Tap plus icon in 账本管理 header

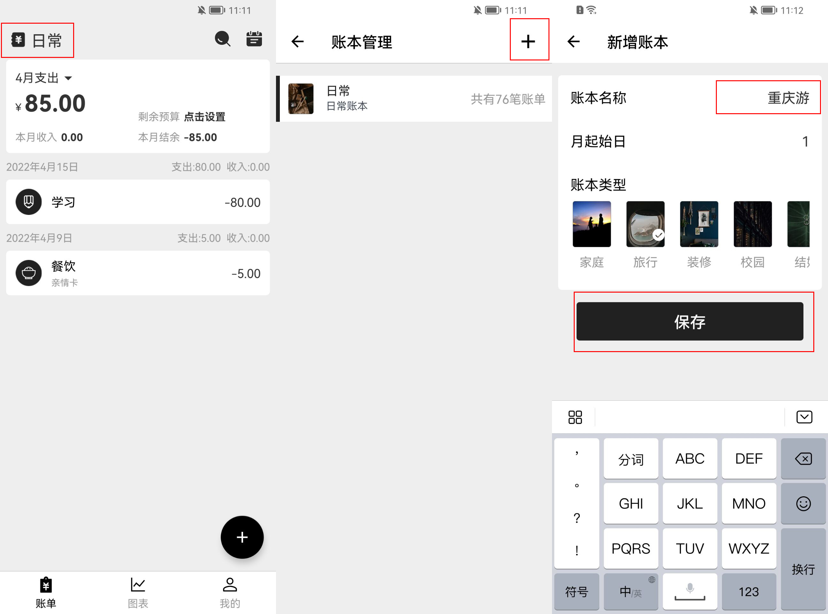click(528, 41)
